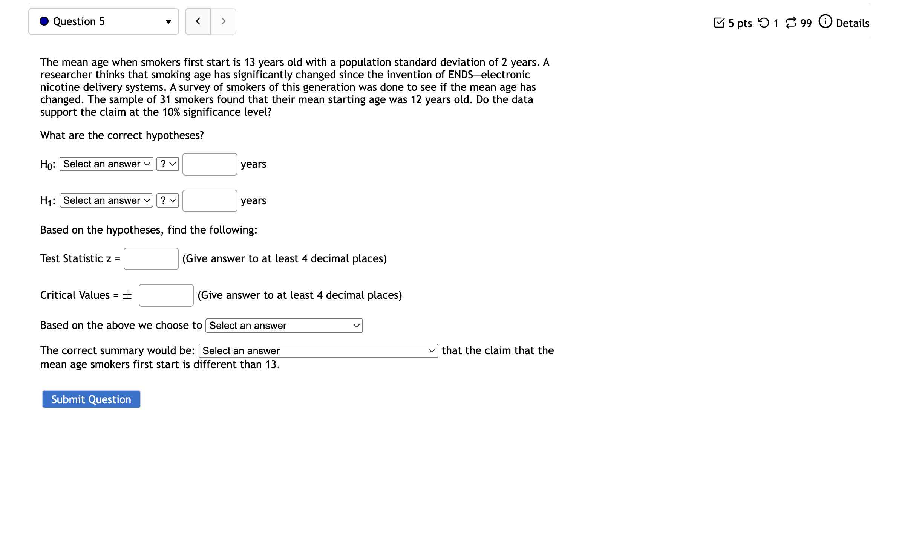This screenshot has width=899, height=549.
Task: Click the H1 years value input field
Action: click(210, 201)
